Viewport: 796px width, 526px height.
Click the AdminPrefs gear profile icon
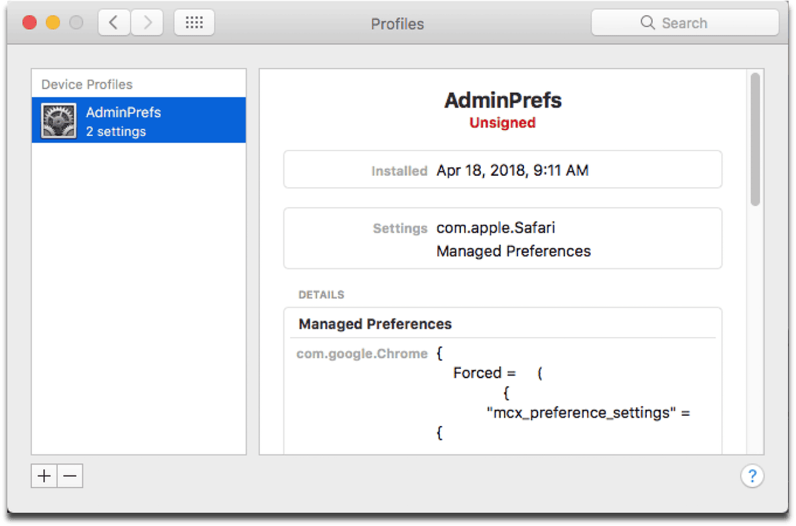click(x=58, y=121)
